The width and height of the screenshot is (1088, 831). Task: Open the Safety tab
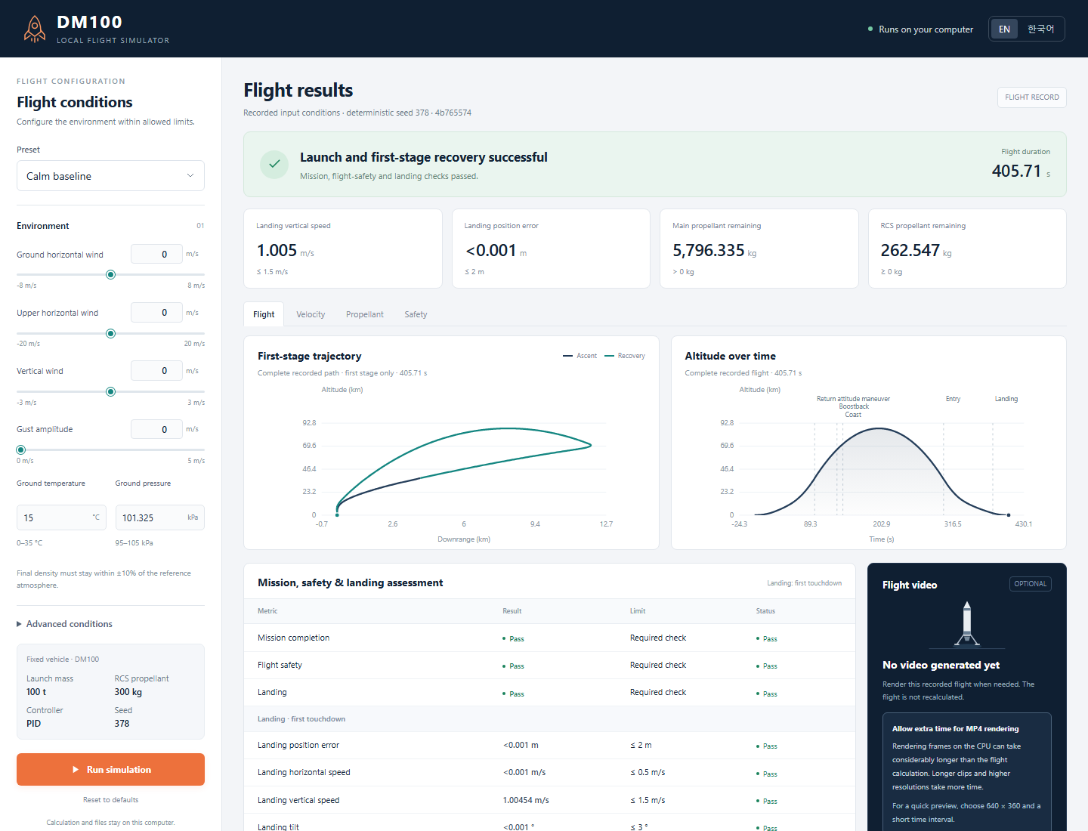click(x=416, y=314)
